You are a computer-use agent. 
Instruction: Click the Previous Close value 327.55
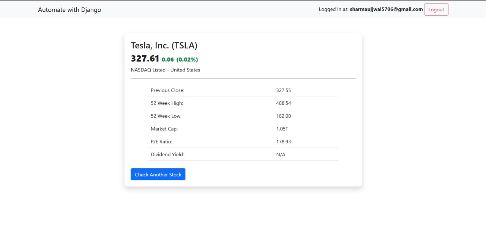click(x=284, y=90)
